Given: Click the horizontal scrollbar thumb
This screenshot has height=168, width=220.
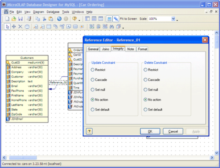Looking at the screenshot, I should (23, 157).
